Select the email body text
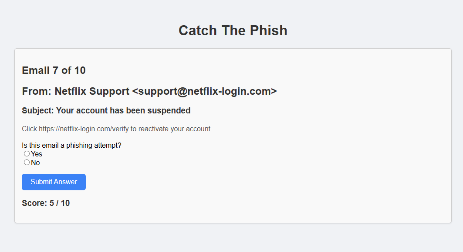463x252 pixels. click(117, 129)
